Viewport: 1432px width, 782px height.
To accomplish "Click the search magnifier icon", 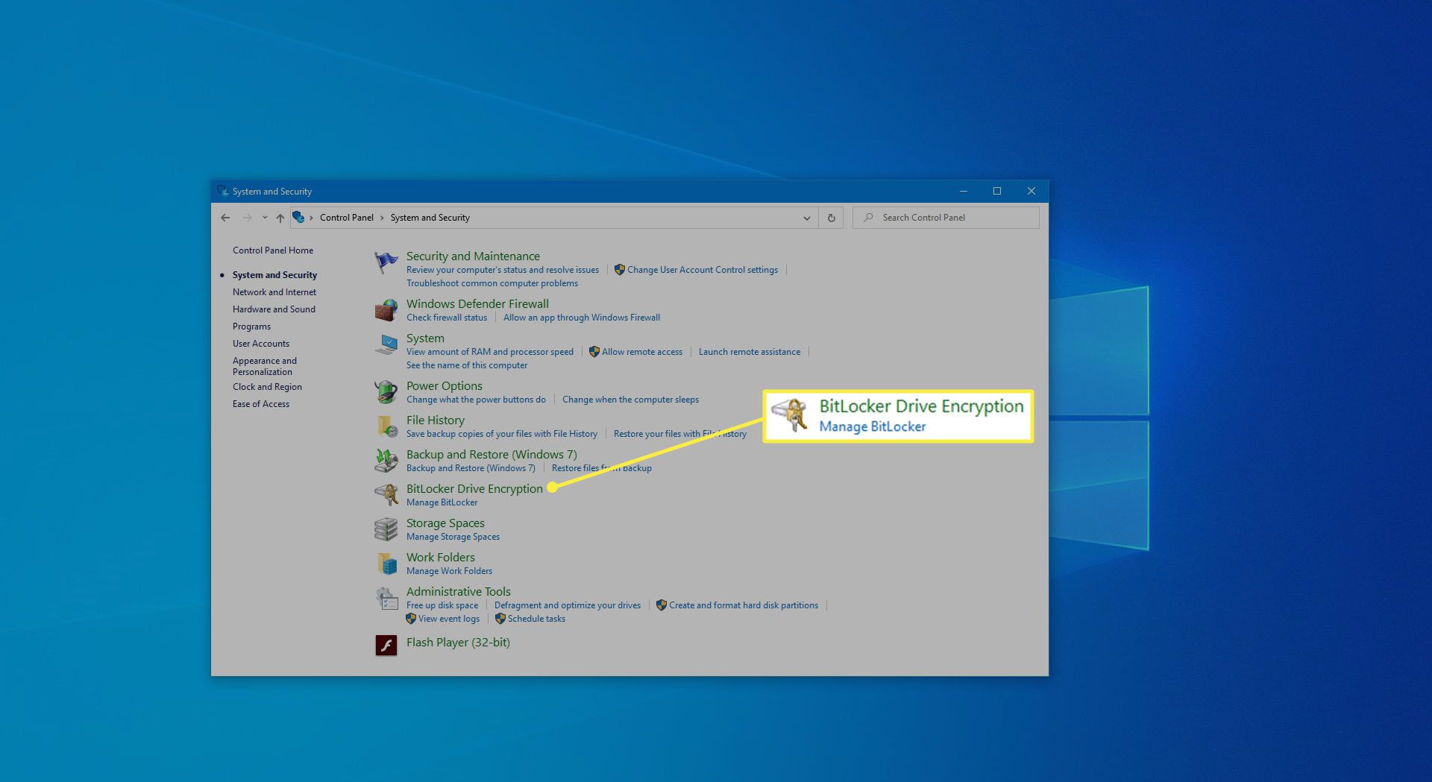I will point(868,218).
